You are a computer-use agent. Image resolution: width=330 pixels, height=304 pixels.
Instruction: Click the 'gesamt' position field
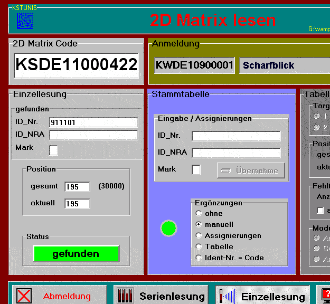click(x=77, y=187)
